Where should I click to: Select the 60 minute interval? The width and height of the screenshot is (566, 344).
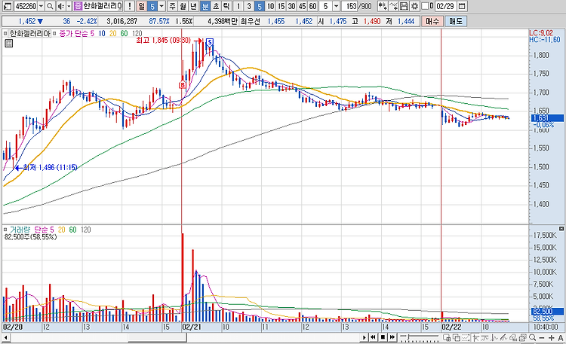[312, 6]
